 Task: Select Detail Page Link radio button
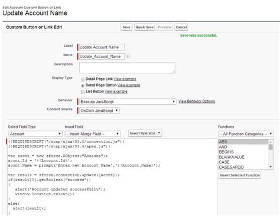[x=83, y=79]
